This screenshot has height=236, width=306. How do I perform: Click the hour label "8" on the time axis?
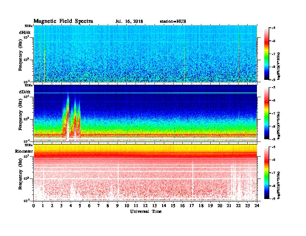(x=108, y=206)
